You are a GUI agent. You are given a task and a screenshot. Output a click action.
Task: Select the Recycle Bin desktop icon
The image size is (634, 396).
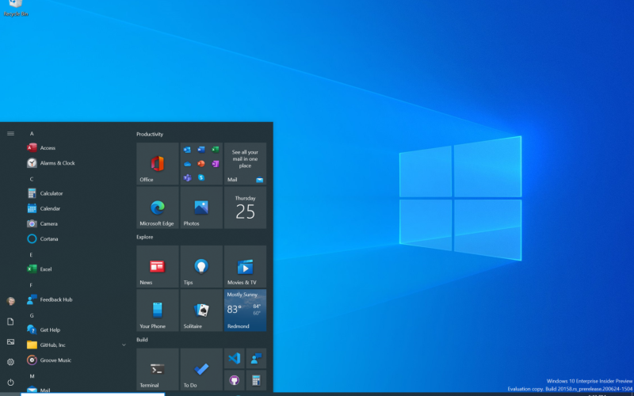click(x=16, y=8)
